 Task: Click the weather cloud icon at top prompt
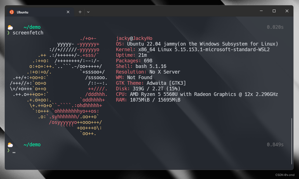[10, 27]
